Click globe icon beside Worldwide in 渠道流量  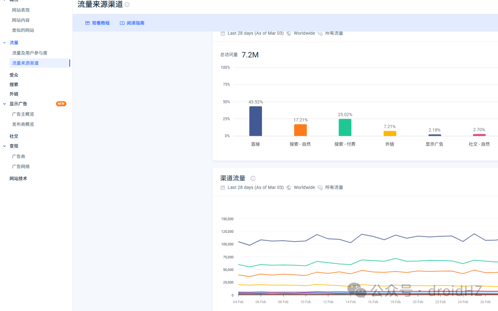click(x=289, y=188)
